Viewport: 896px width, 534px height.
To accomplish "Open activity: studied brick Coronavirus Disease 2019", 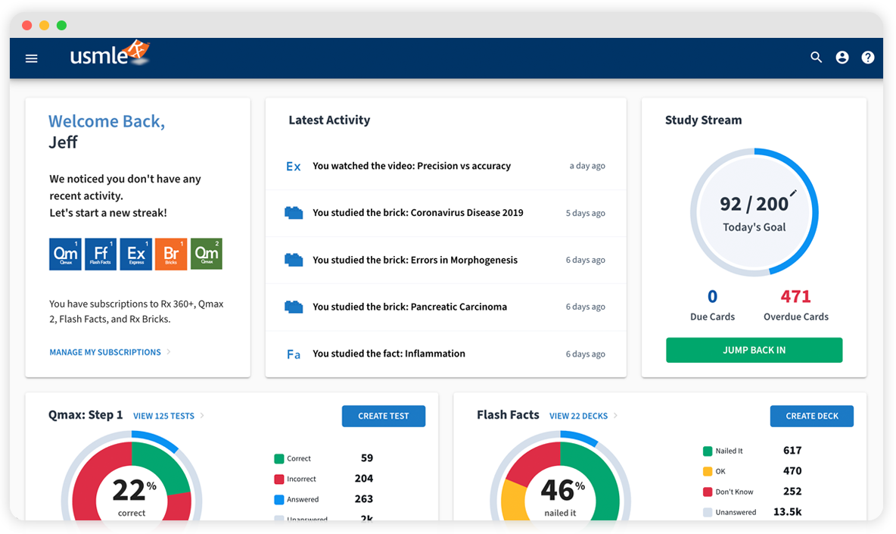I will click(446, 214).
